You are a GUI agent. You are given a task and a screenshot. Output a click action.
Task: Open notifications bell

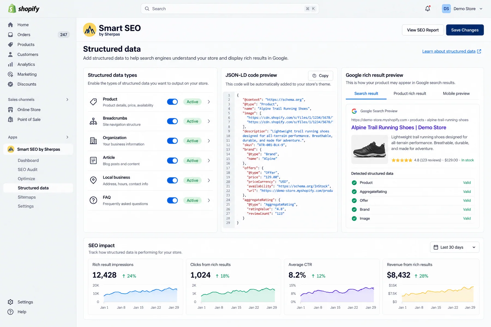pyautogui.click(x=427, y=9)
